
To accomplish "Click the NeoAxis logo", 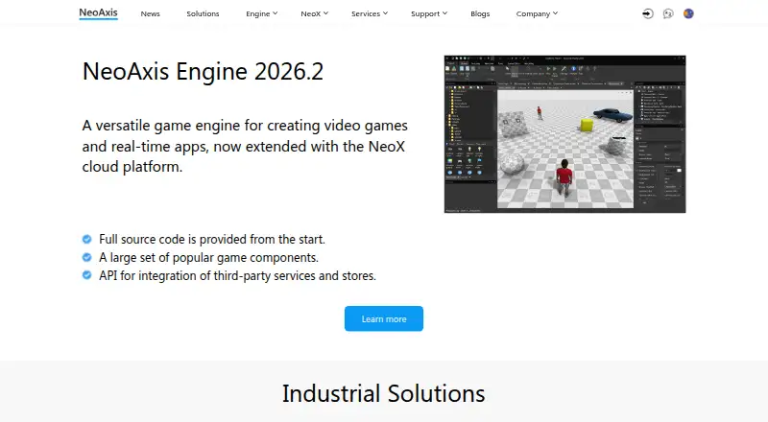I will pos(99,13).
